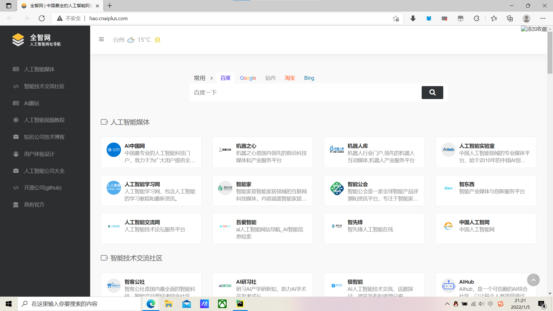Select the 站内 search tab
Screen dimensions: 553x311
[270, 78]
